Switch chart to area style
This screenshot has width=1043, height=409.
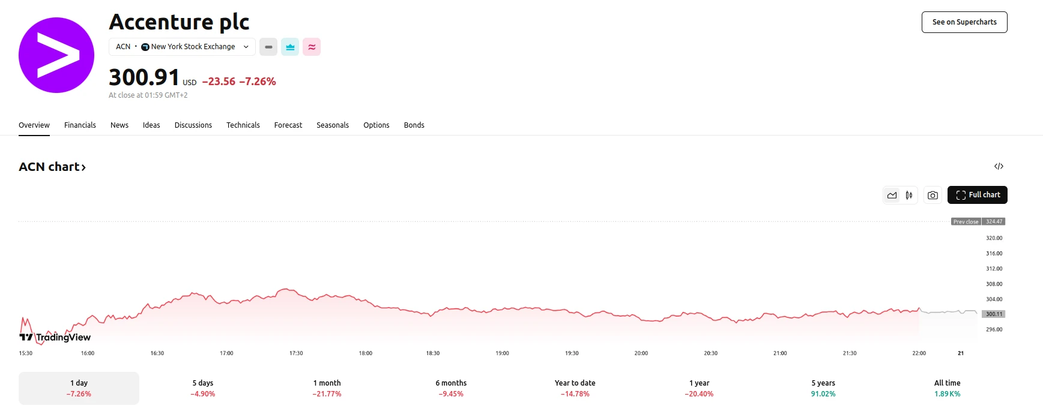point(892,195)
